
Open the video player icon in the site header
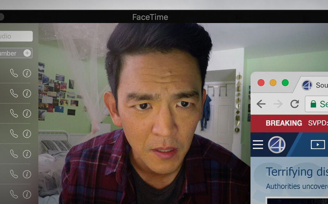pyautogui.click(x=318, y=145)
